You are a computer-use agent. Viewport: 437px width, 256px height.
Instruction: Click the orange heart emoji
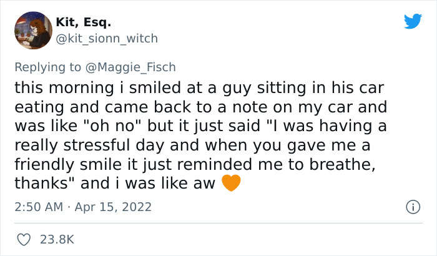click(x=231, y=184)
